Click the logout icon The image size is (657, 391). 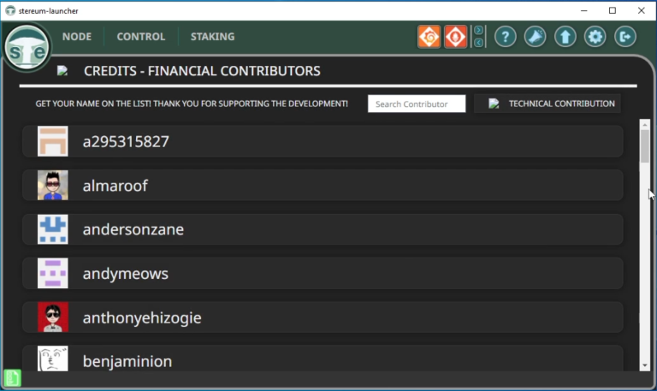pos(625,37)
